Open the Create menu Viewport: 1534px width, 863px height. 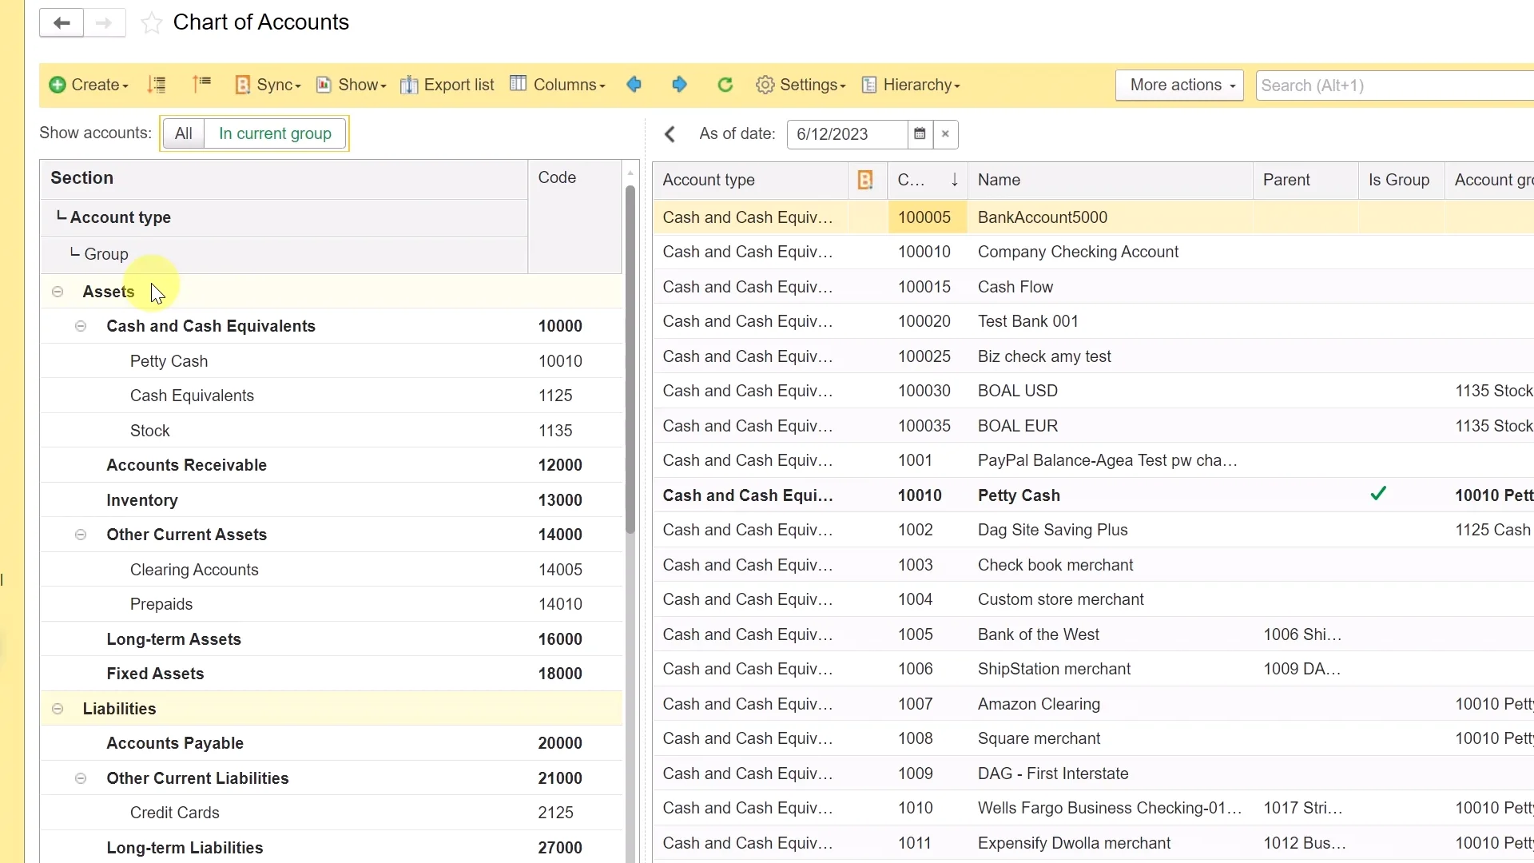pyautogui.click(x=89, y=85)
